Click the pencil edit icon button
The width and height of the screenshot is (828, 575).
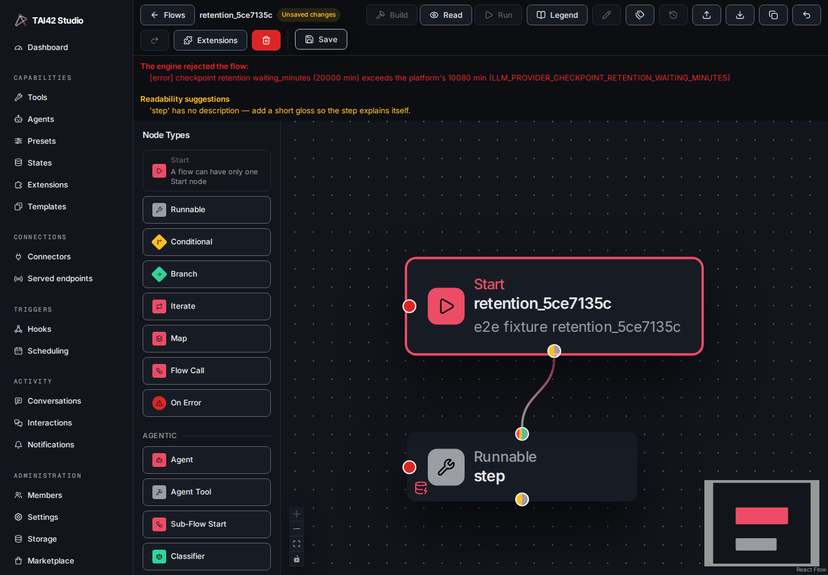607,15
